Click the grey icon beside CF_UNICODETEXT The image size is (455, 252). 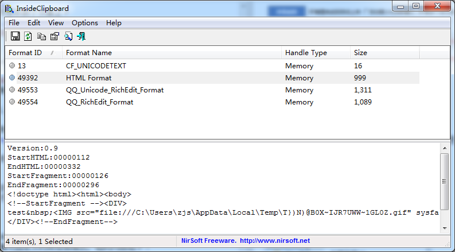(x=12, y=66)
